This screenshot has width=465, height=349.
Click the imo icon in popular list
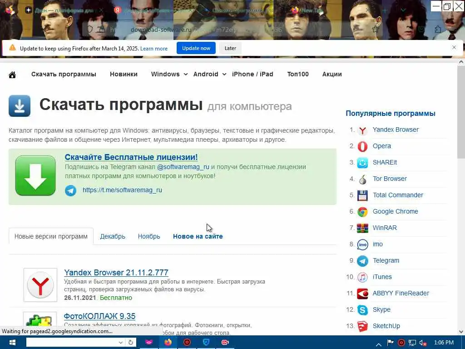(x=362, y=244)
